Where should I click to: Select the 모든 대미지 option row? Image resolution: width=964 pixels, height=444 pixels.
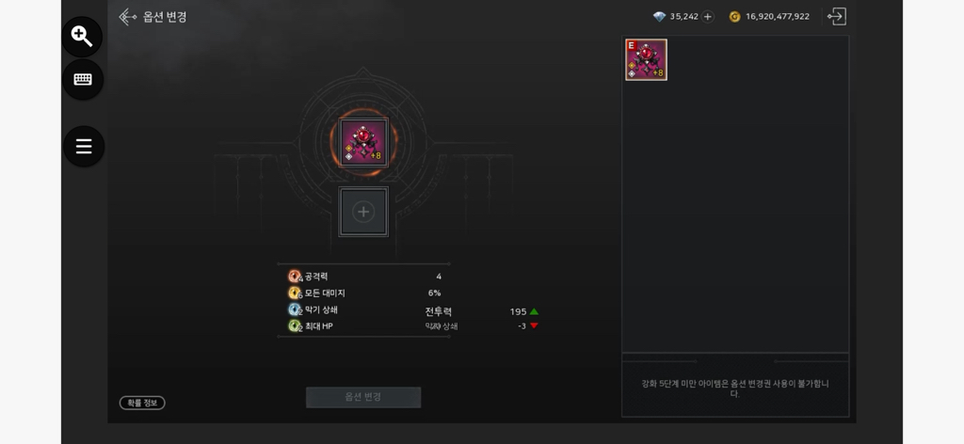pyautogui.click(x=364, y=293)
